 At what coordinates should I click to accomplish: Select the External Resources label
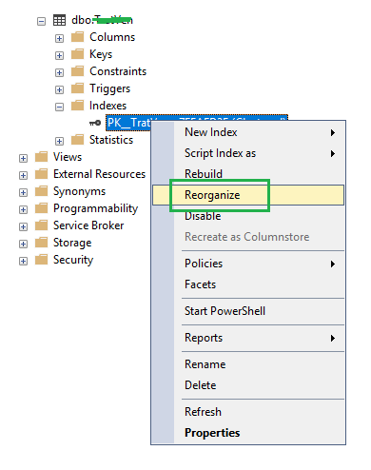(x=99, y=174)
